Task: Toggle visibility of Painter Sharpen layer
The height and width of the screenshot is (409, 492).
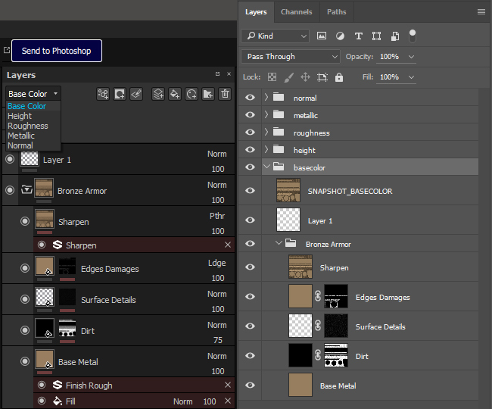Action: click(25, 221)
